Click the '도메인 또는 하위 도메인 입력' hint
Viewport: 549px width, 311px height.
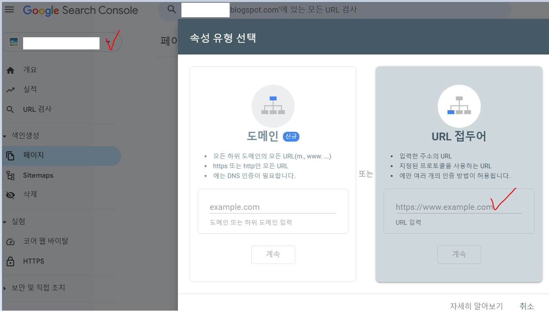251,222
